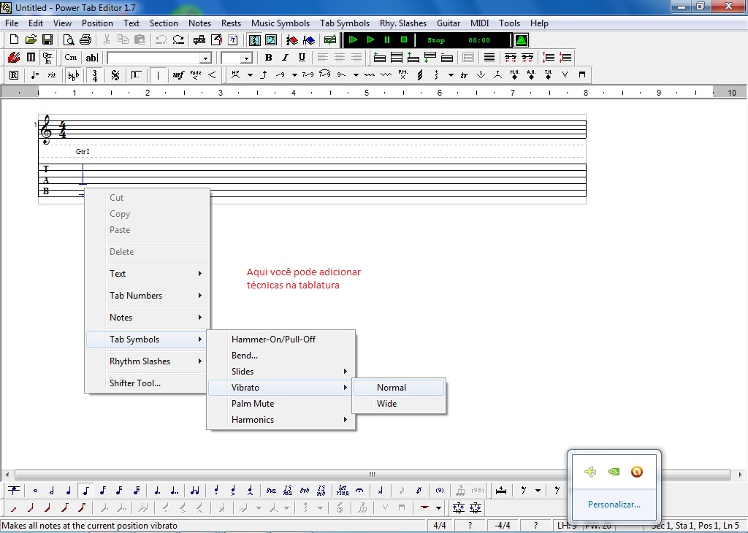The height and width of the screenshot is (533, 748).
Task: Click the horizontal scrollbar thumb
Action: click(x=373, y=474)
